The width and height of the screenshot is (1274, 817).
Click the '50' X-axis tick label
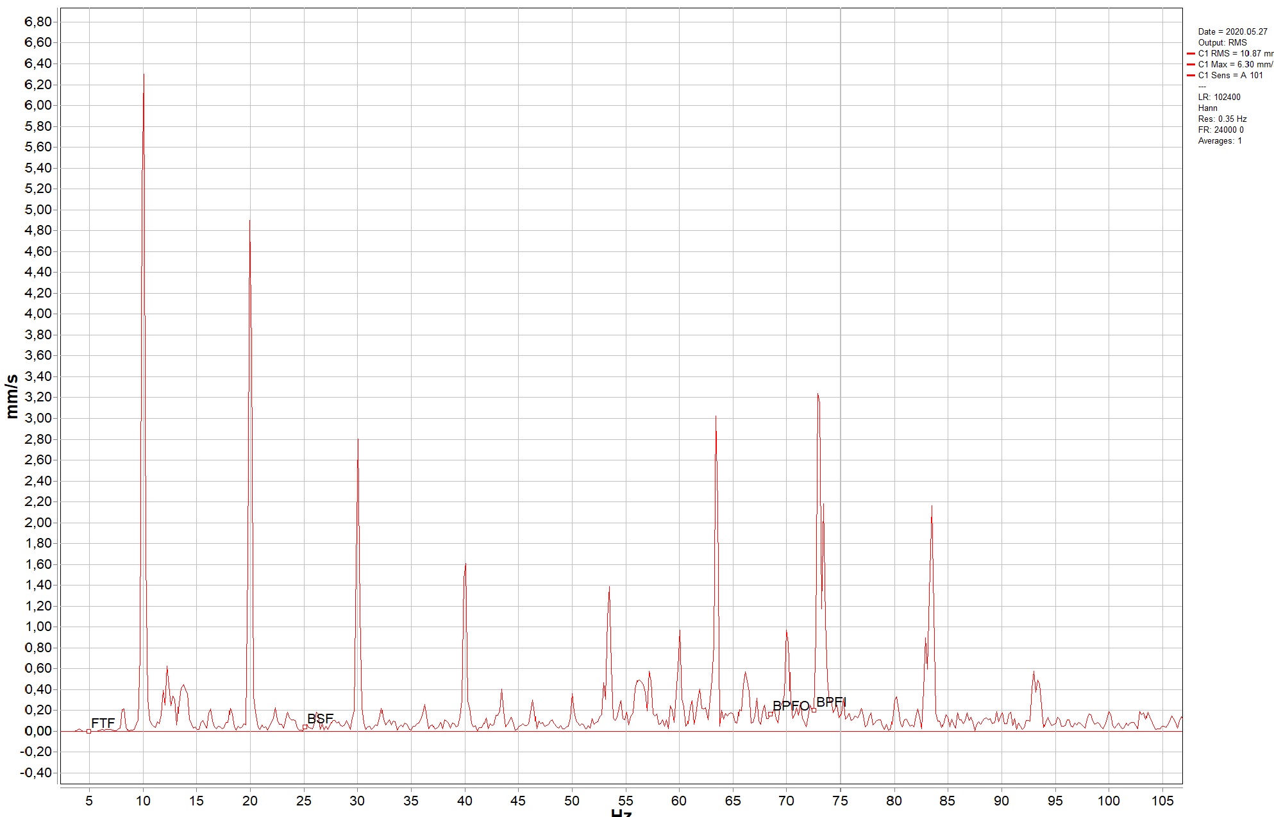pos(572,800)
